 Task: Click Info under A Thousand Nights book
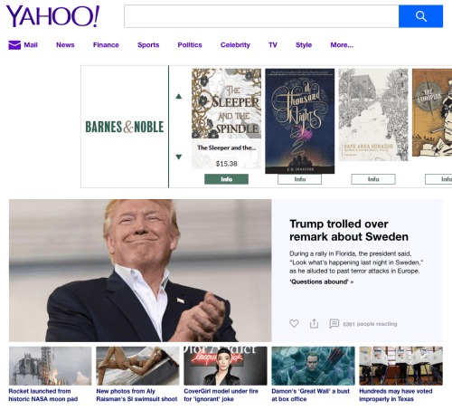tap(299, 179)
